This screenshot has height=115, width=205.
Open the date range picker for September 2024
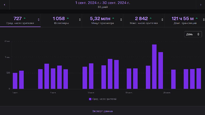pos(102,4)
